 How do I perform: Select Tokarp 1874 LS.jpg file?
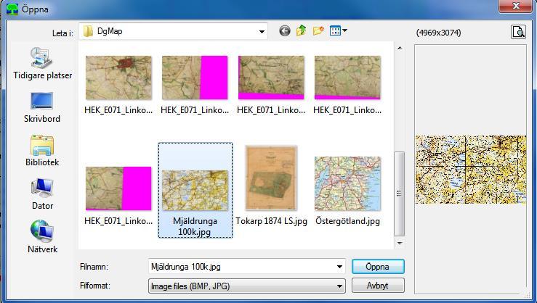[x=271, y=186]
